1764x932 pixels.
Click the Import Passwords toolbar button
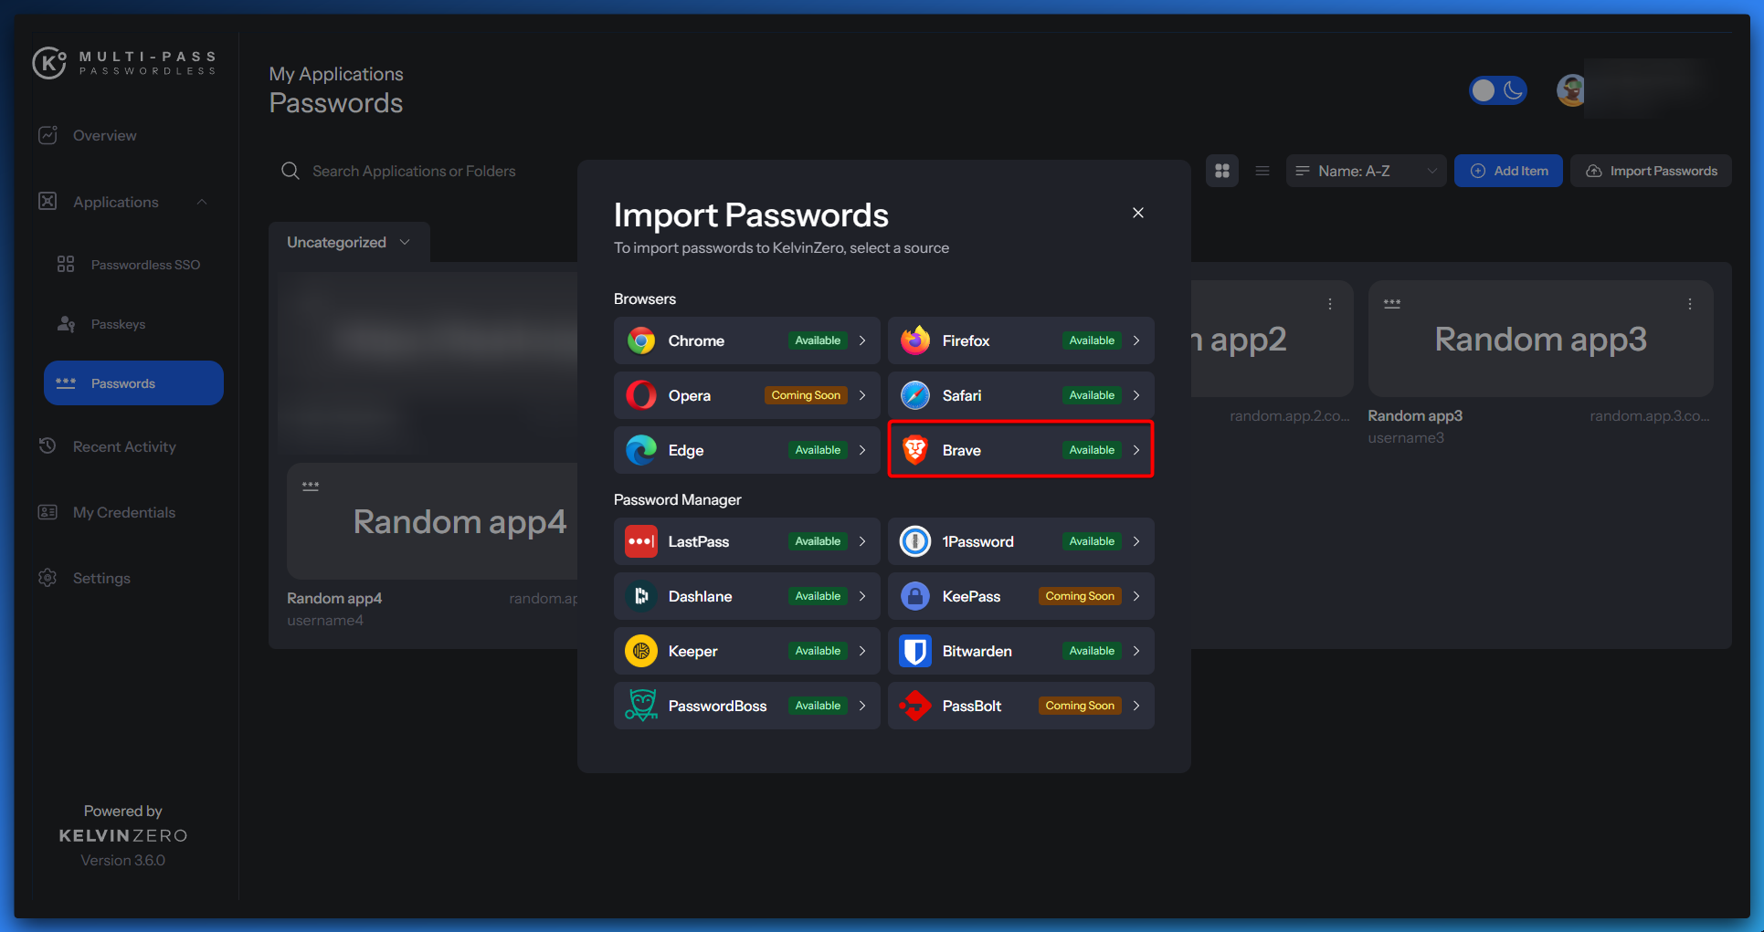point(1651,171)
